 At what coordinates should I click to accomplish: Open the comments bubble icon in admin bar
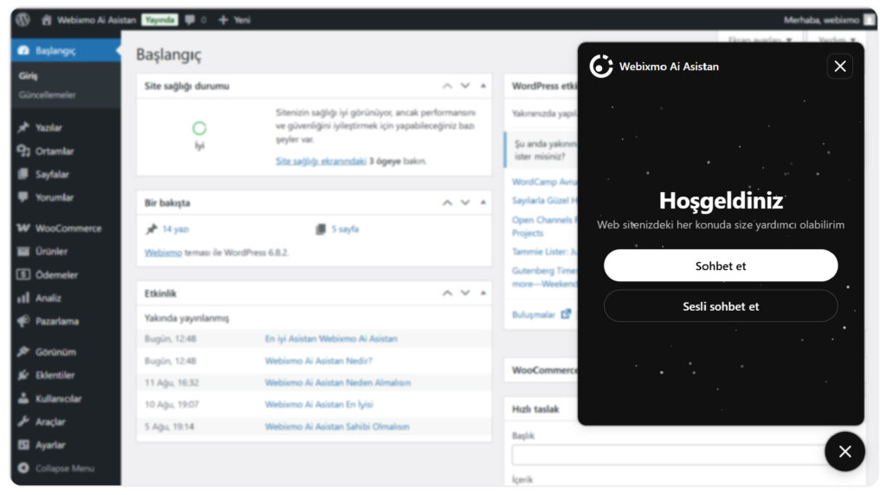pos(190,19)
